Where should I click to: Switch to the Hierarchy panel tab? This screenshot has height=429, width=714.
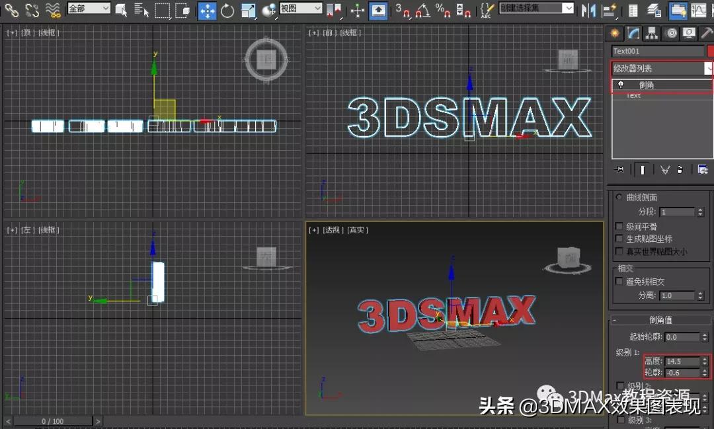652,33
